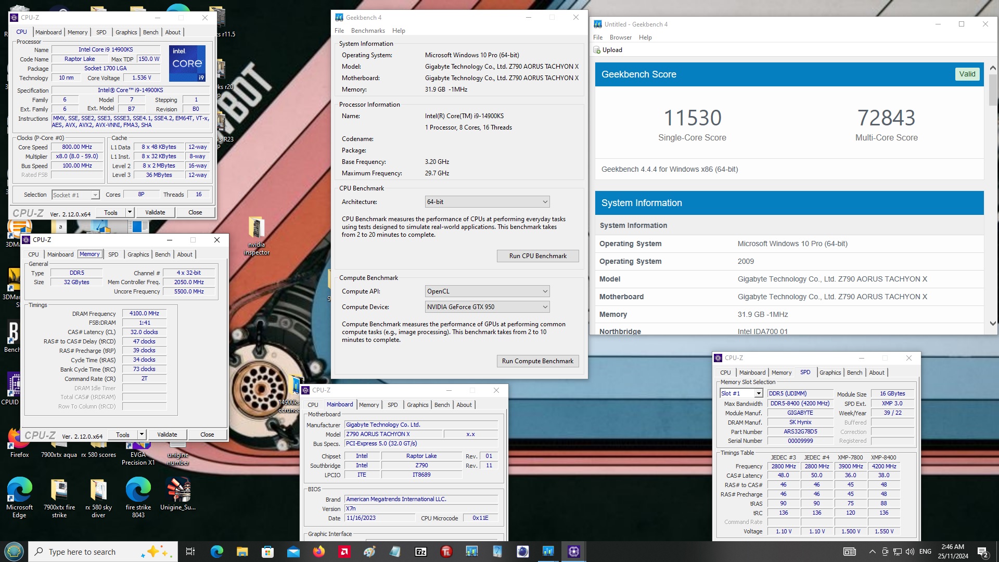Click the taskbar search box
Screen dimensions: 999x562
[103, 552]
